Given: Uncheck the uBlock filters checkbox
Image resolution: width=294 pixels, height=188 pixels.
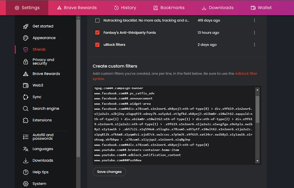Looking at the screenshot, I should (97, 45).
